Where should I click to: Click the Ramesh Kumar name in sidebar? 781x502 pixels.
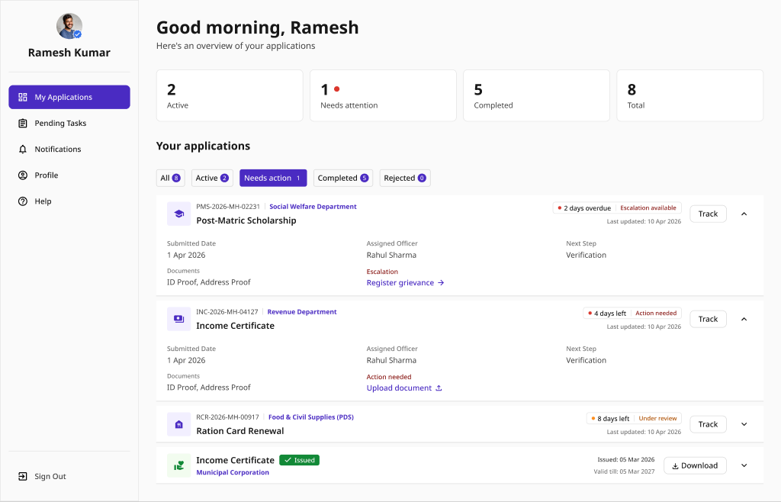69,53
